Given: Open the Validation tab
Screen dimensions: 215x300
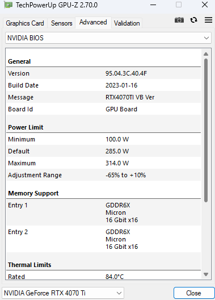Looking at the screenshot, I should click(x=127, y=23).
